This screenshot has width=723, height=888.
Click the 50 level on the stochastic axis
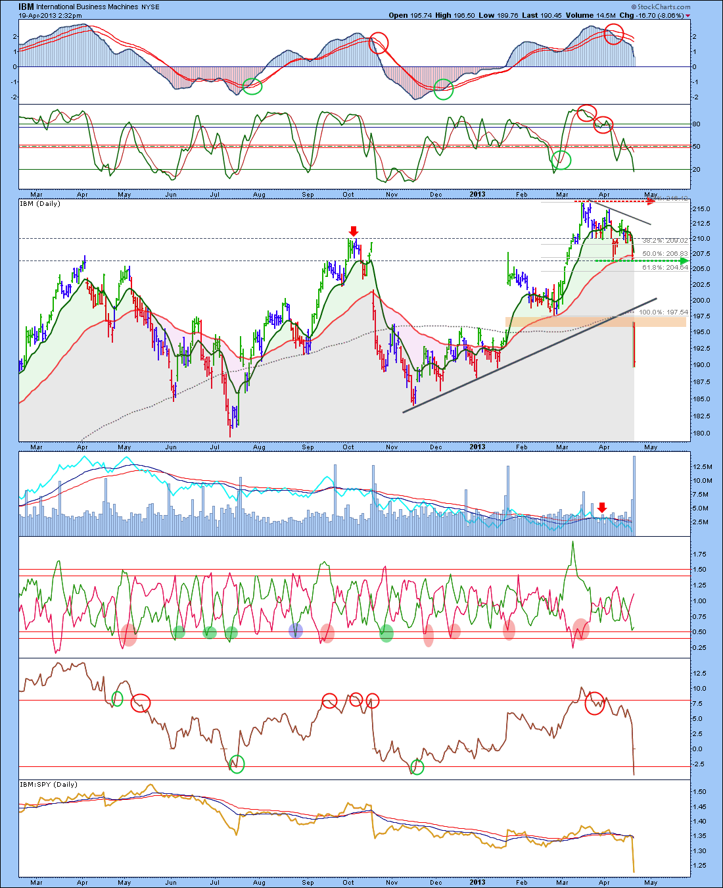[697, 147]
